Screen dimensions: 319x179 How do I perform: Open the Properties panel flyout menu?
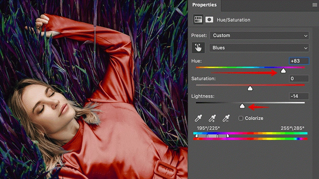(x=315, y=5)
